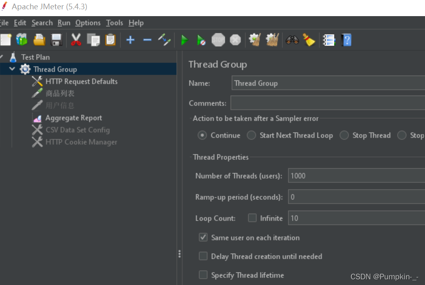The image size is (425, 285).
Task: Select the 商品列表 sampler
Action: pos(60,94)
